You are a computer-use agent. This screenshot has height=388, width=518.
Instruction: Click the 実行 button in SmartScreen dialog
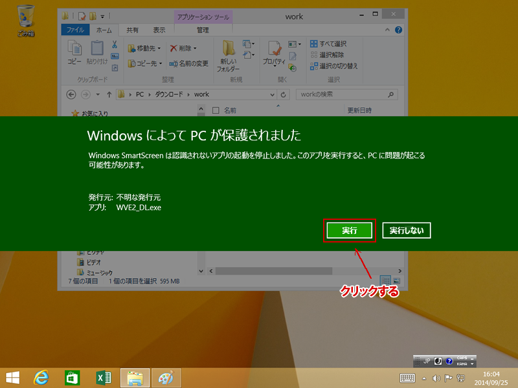pyautogui.click(x=349, y=230)
